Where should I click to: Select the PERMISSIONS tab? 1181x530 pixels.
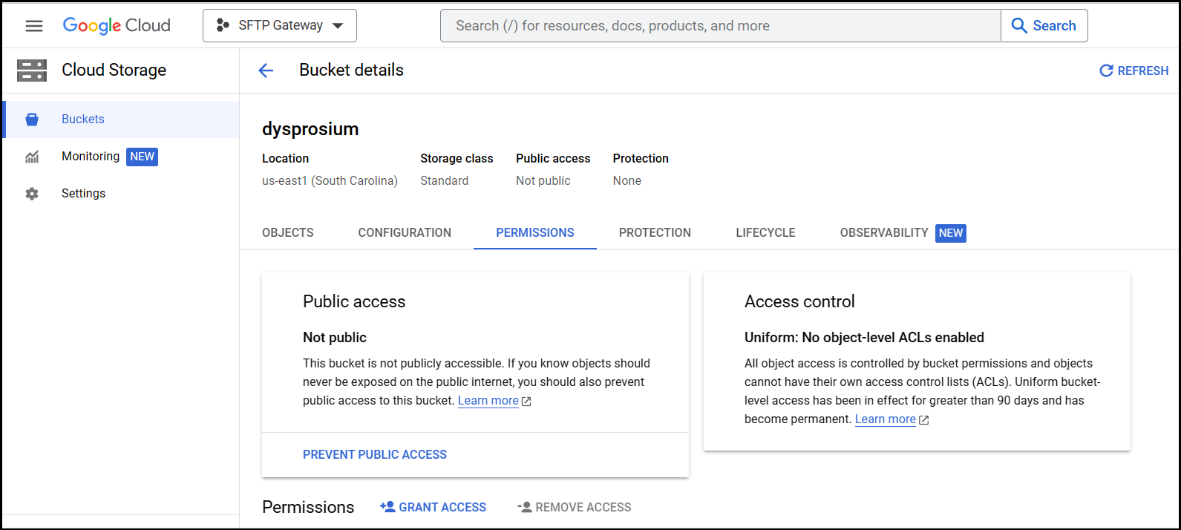point(535,232)
